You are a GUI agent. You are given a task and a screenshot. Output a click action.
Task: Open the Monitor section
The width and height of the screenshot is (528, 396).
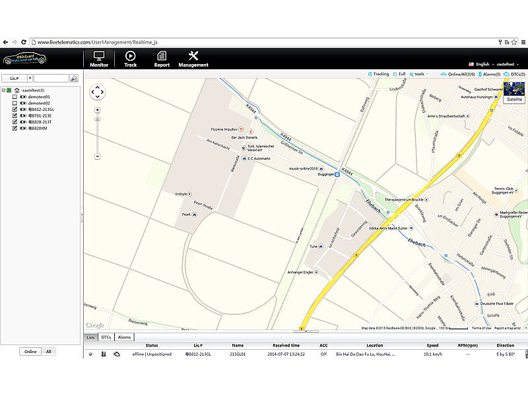click(x=99, y=59)
